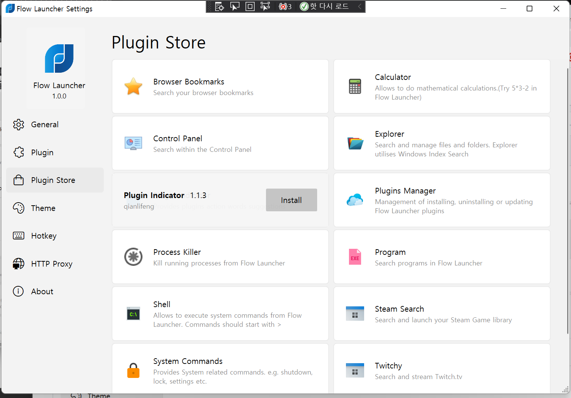
Task: Click the author name qianlifeng
Action: [x=139, y=206]
